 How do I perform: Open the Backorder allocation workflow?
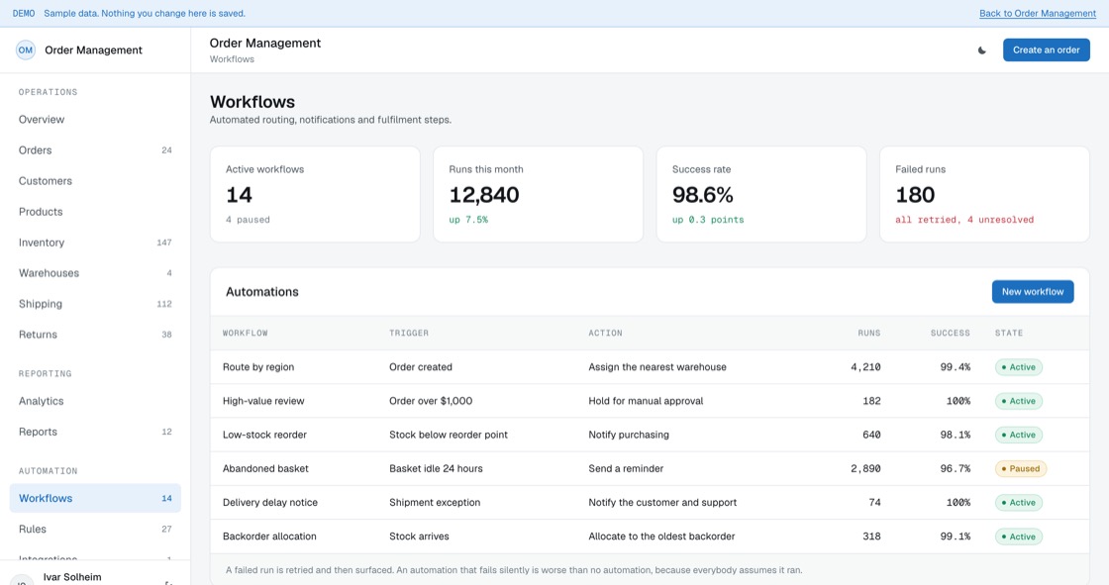click(269, 536)
